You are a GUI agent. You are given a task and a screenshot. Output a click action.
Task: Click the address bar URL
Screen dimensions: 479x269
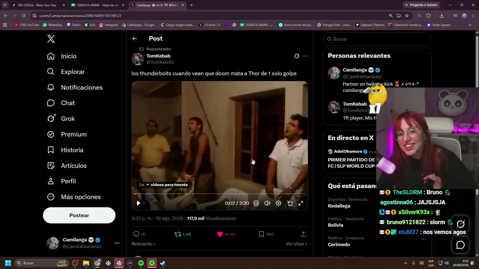(80, 16)
